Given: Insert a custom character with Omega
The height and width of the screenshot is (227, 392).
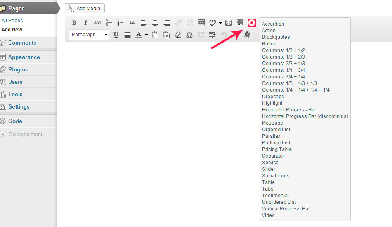Looking at the screenshot, I should point(189,35).
